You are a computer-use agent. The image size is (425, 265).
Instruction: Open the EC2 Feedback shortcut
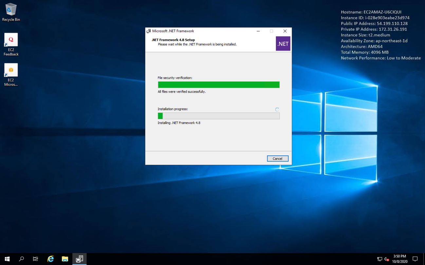11,44
